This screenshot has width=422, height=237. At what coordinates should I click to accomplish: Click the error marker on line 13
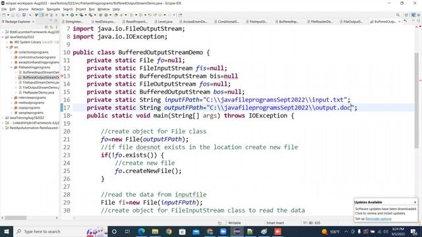(62, 76)
